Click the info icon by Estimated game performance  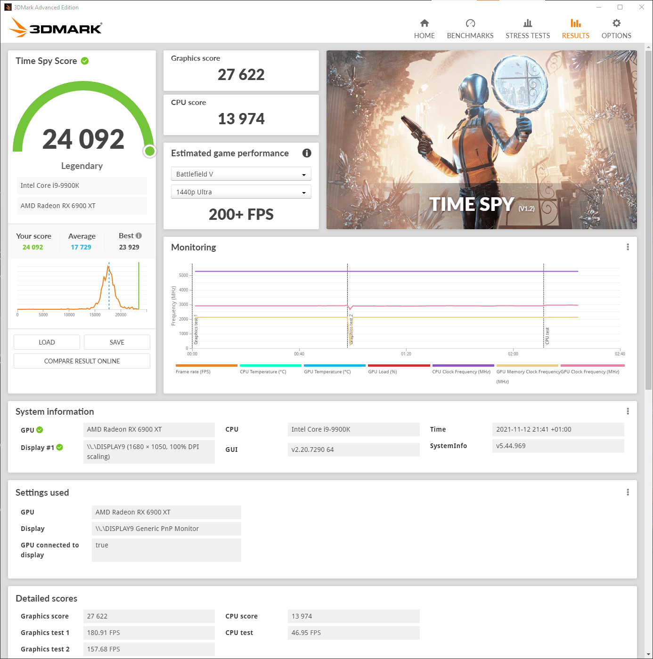point(307,153)
